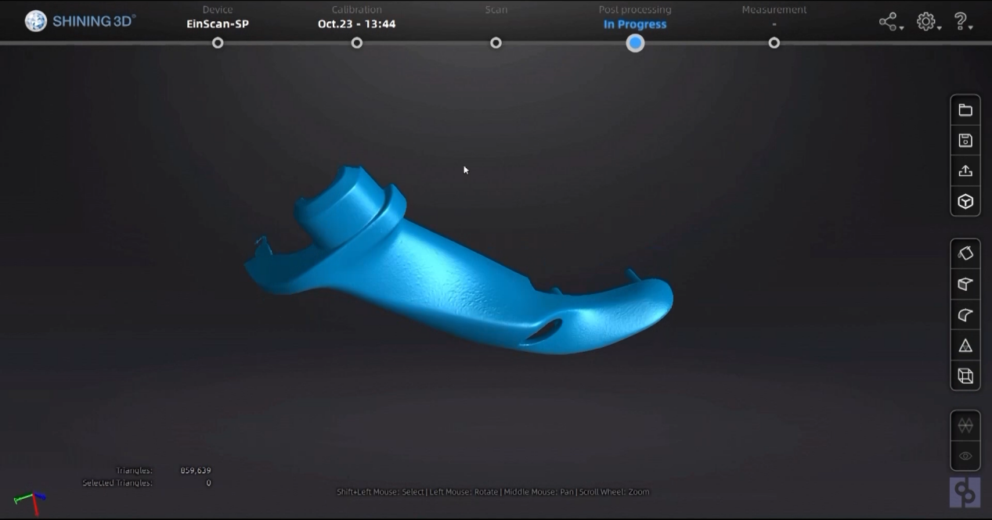The height and width of the screenshot is (520, 992).
Task: Open the share options icon
Action: point(887,21)
